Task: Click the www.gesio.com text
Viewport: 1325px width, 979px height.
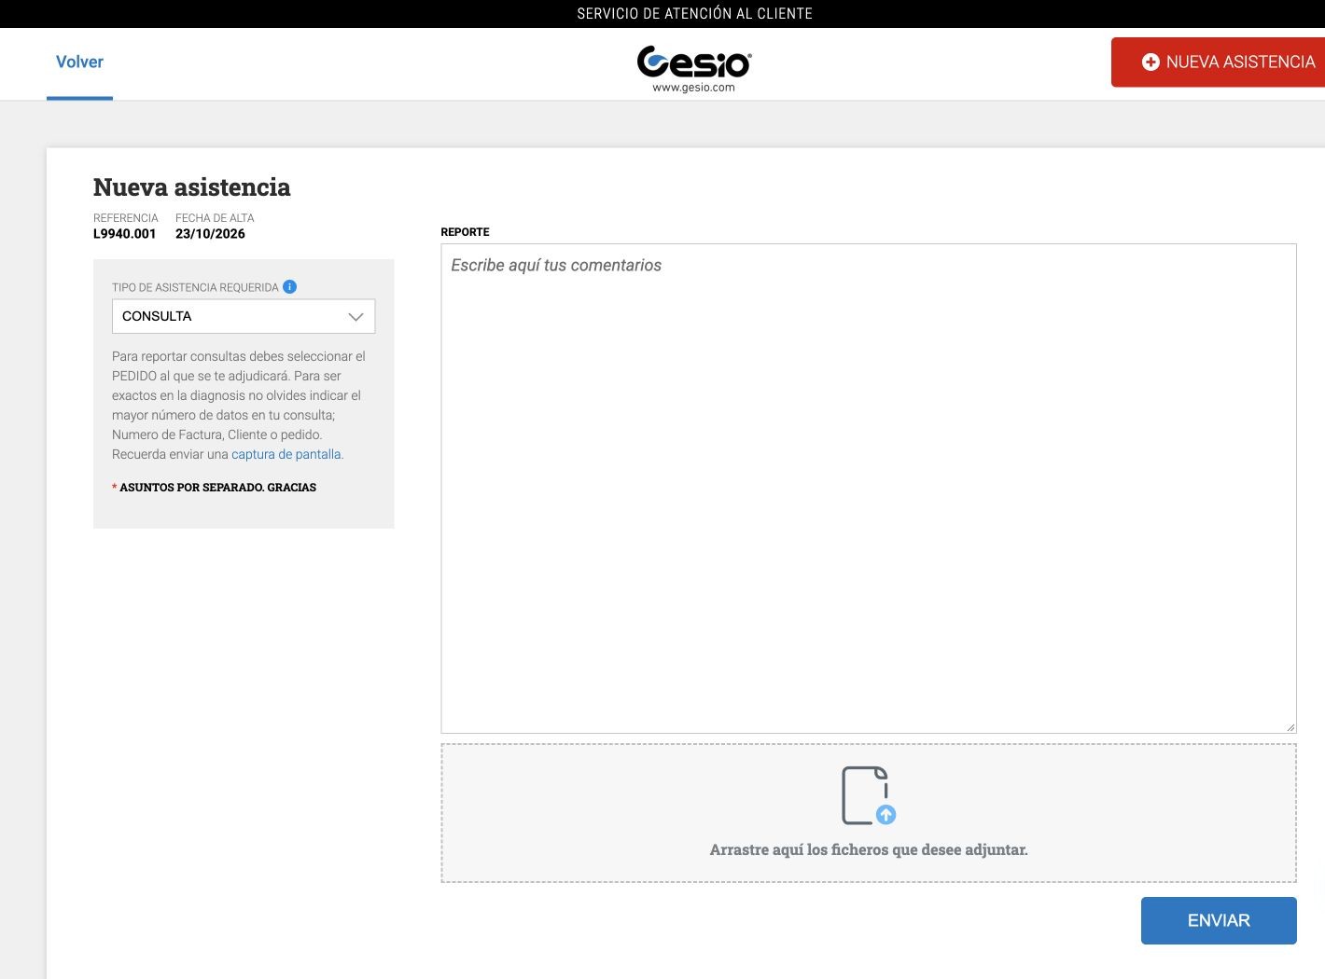Action: (693, 88)
